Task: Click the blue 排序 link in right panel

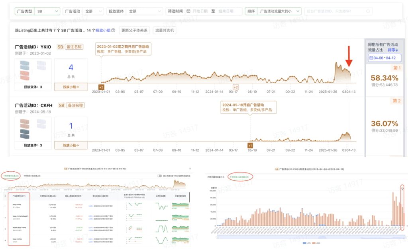Action: coord(392,50)
